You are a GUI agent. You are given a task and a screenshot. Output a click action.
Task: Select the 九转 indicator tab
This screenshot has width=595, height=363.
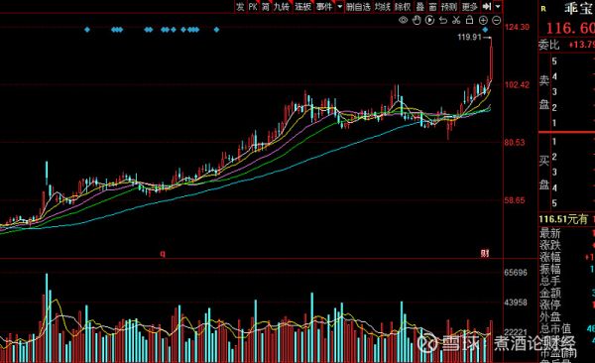click(282, 7)
